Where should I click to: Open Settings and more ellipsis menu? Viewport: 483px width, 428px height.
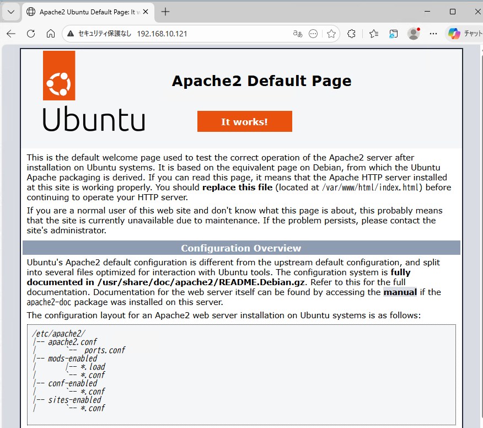[x=433, y=34]
